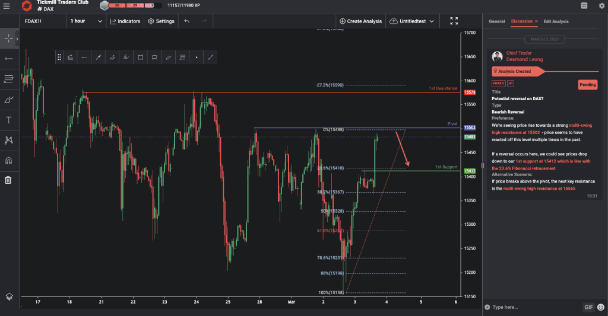The image size is (608, 316).
Task: Open the top-right gear settings
Action: point(602,6)
